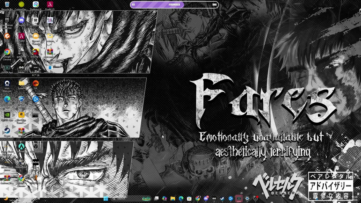The height and width of the screenshot is (203, 361).
Task: Open Google Chrome from the taskbar
Action: click(x=197, y=198)
